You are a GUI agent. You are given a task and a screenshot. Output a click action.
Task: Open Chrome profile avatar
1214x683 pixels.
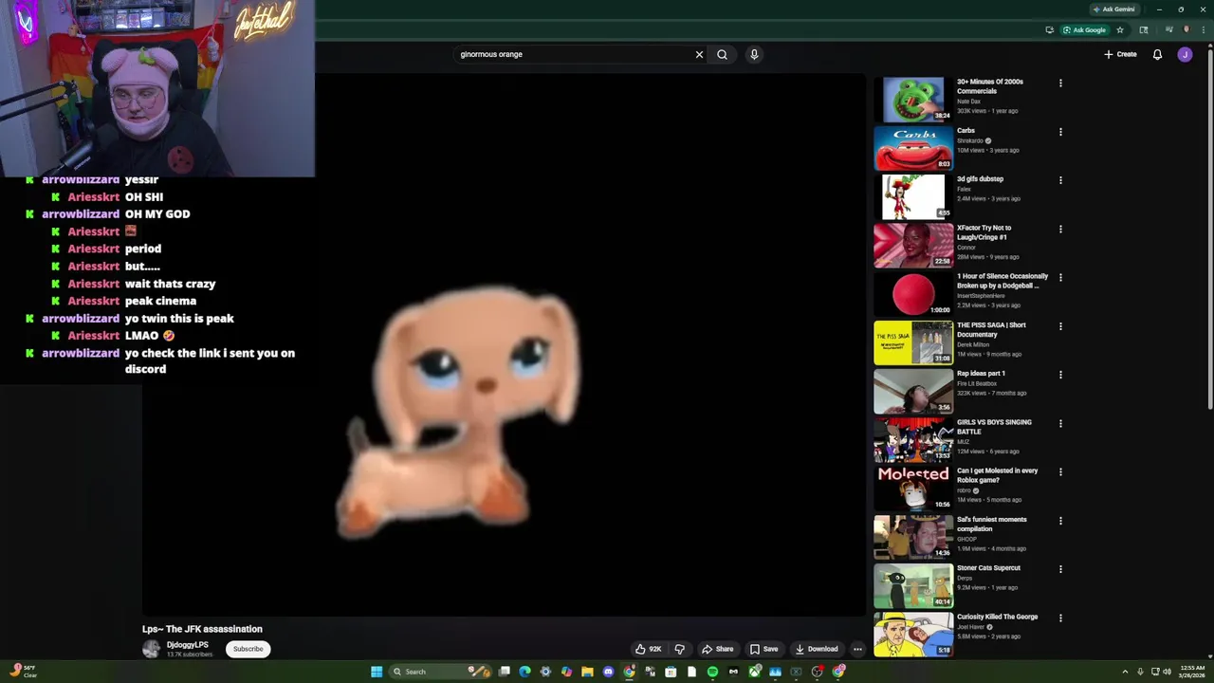tap(1186, 29)
